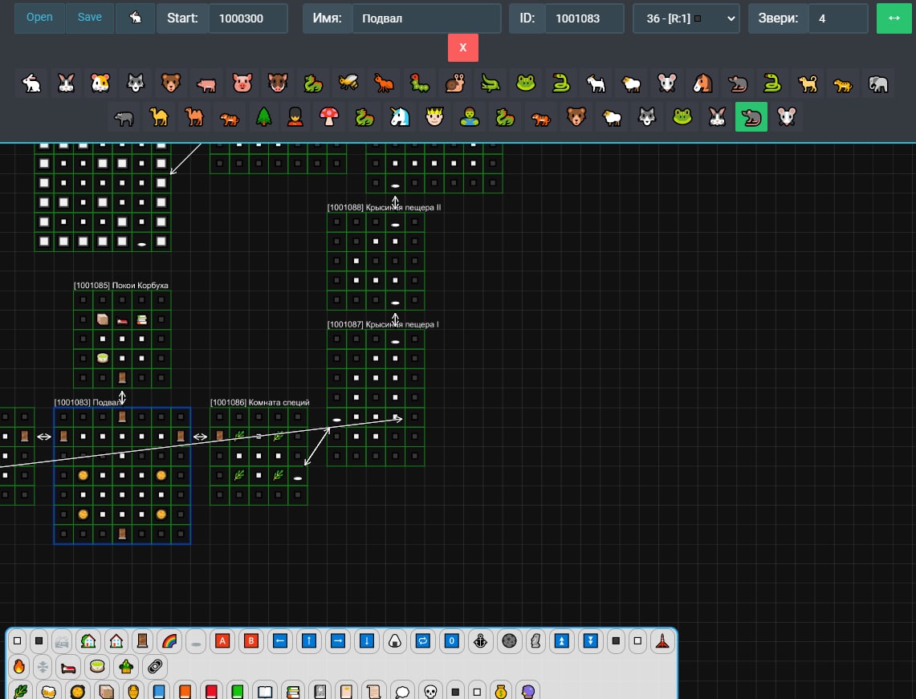Select the blue repeat arrows tool

(x=423, y=641)
